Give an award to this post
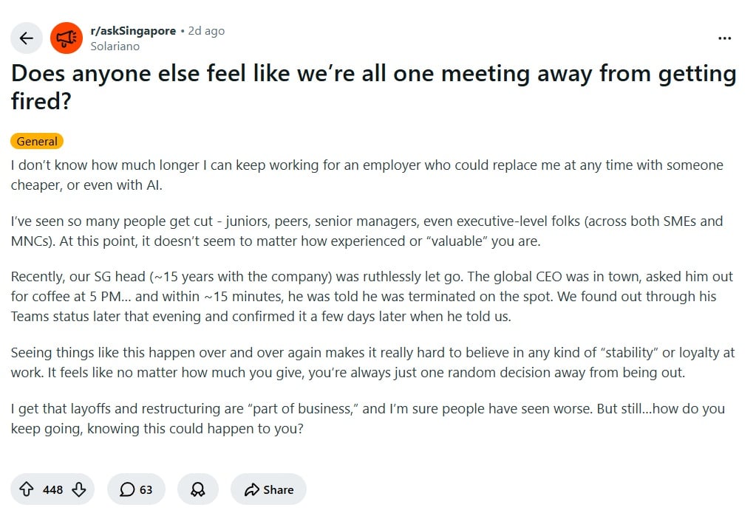Image resolution: width=756 pixels, height=516 pixels. pyautogui.click(x=197, y=489)
